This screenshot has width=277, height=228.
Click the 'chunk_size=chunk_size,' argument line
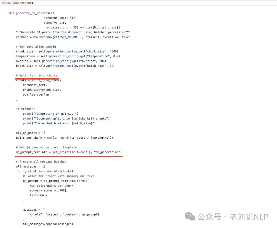pos(42,90)
